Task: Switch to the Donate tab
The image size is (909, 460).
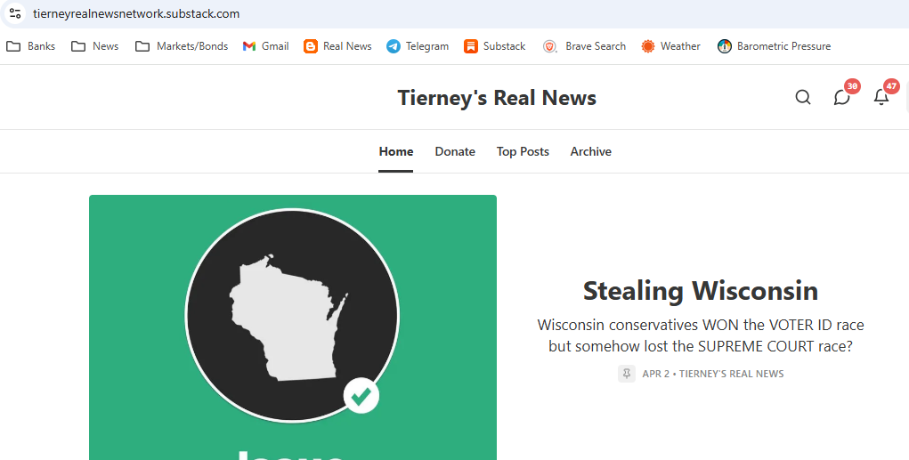Action: pyautogui.click(x=455, y=151)
